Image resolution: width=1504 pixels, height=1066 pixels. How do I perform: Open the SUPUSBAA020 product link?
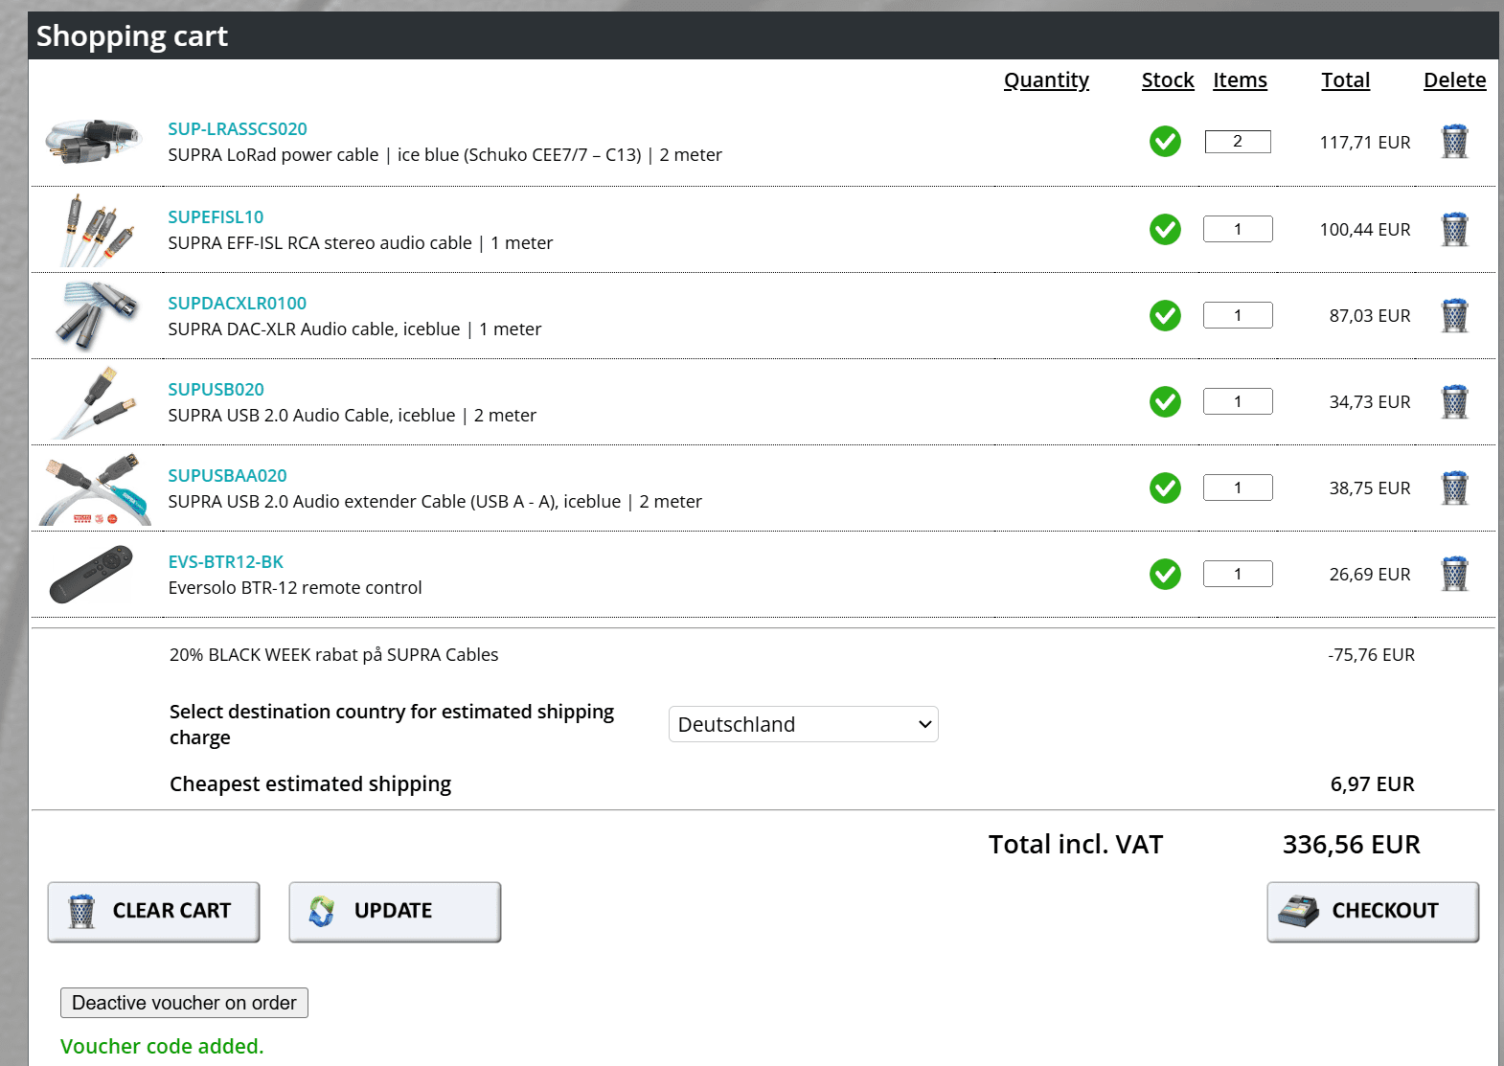(x=227, y=476)
